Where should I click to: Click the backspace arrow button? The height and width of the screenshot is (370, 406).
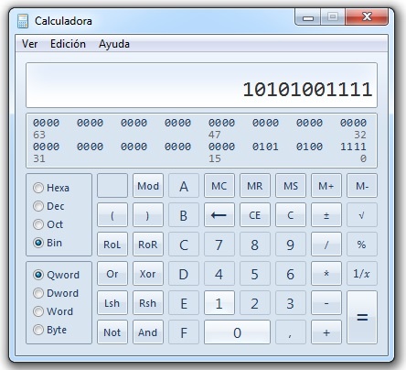pyautogui.click(x=219, y=215)
